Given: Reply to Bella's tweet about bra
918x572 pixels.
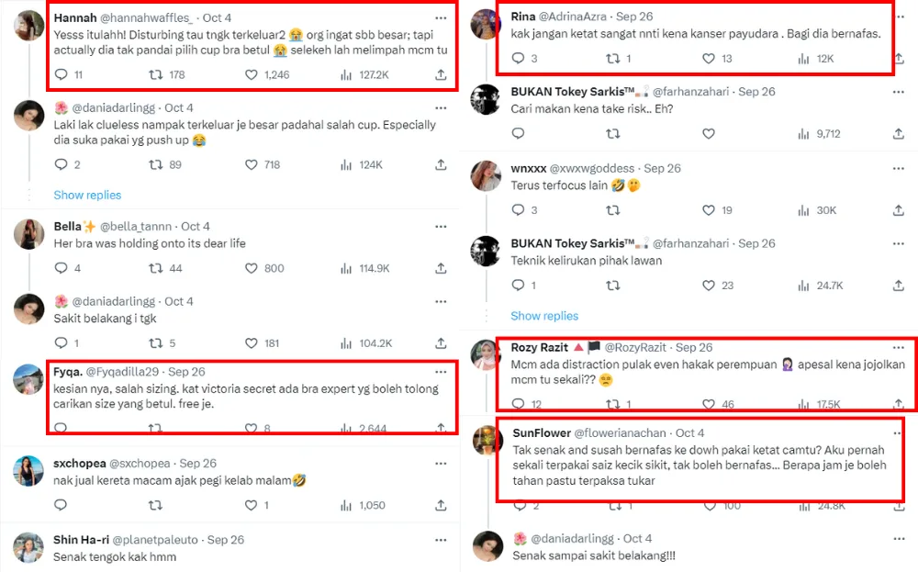Looking at the screenshot, I should click(61, 268).
